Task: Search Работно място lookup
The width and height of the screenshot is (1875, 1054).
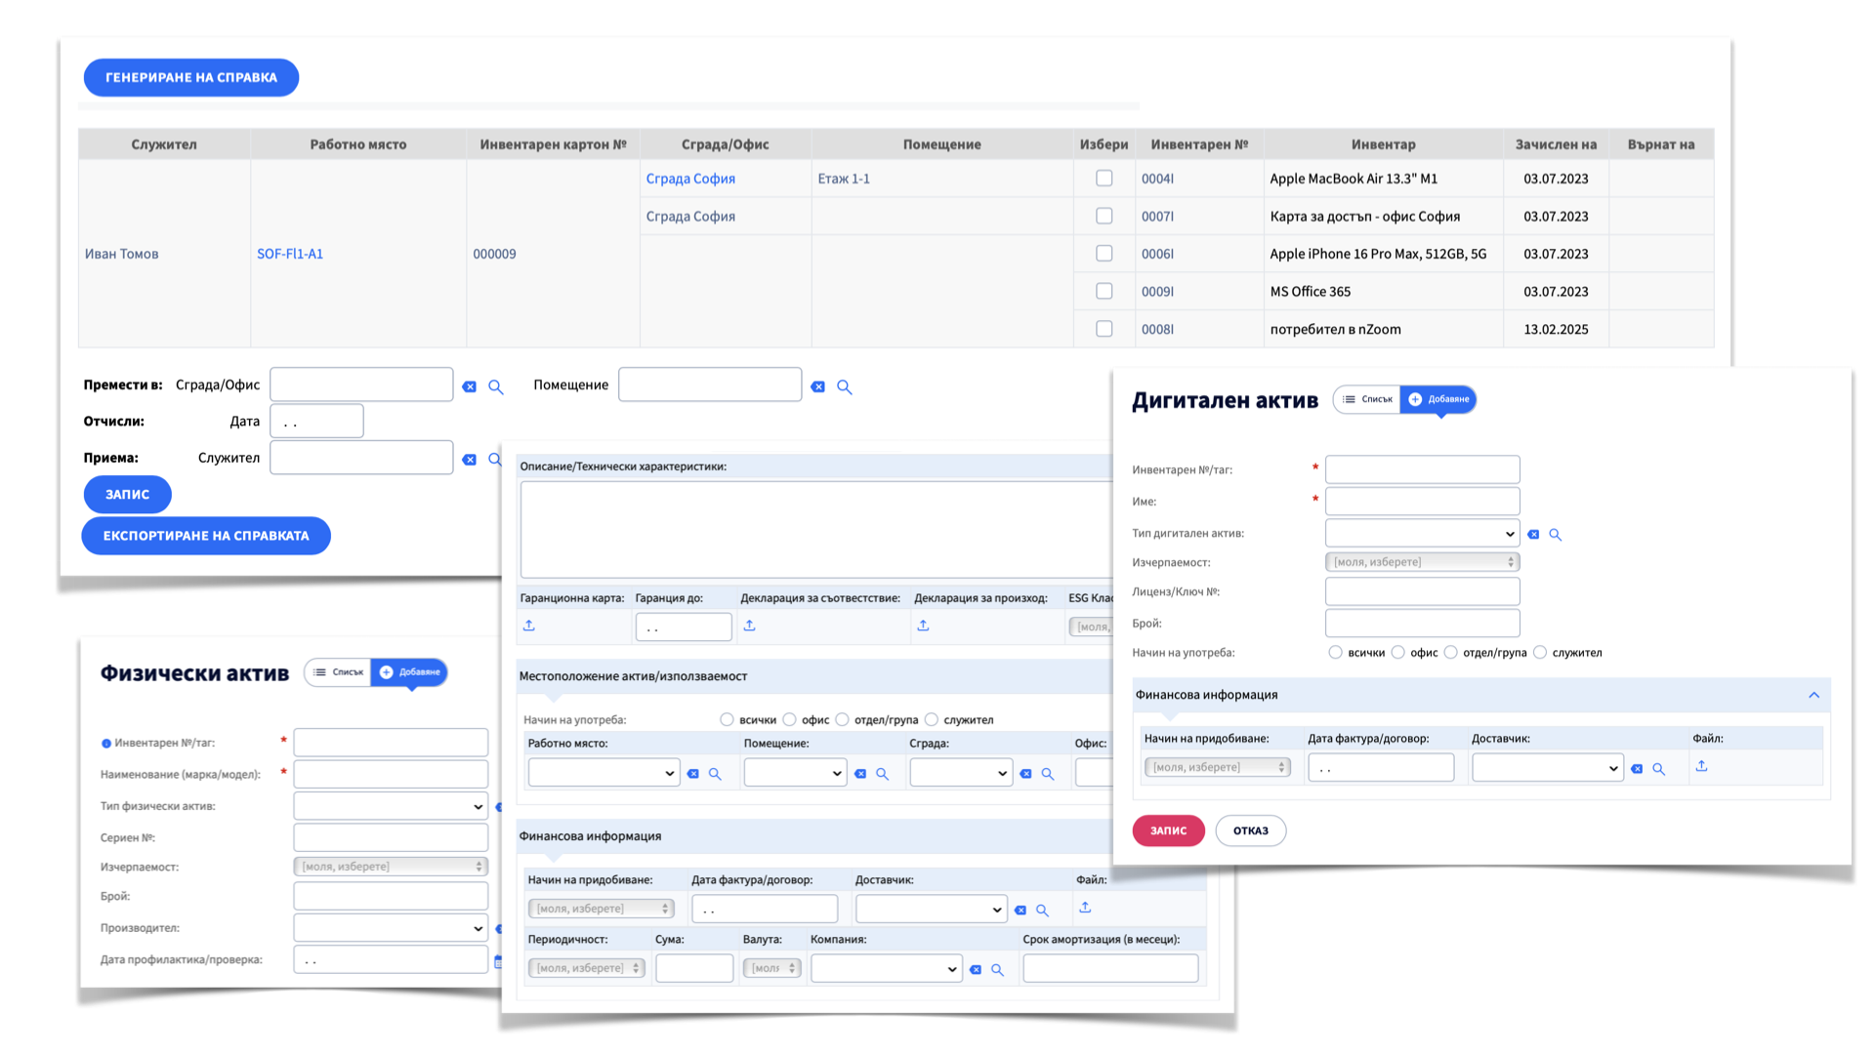Action: 715,774
